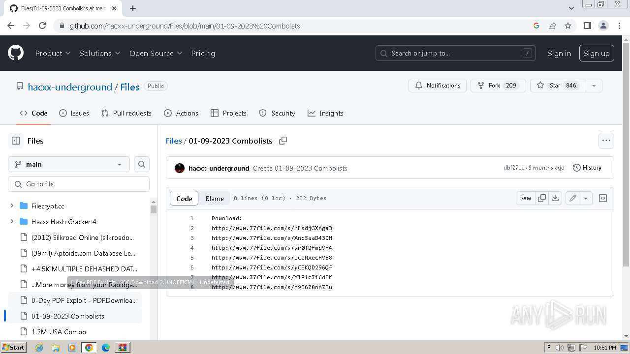The image size is (630, 354).
Task: Star the repository
Action: 558,86
